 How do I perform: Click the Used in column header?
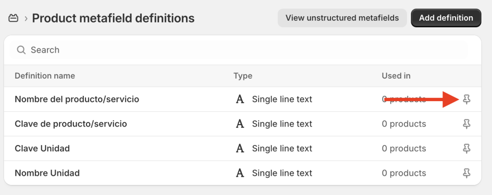click(396, 76)
